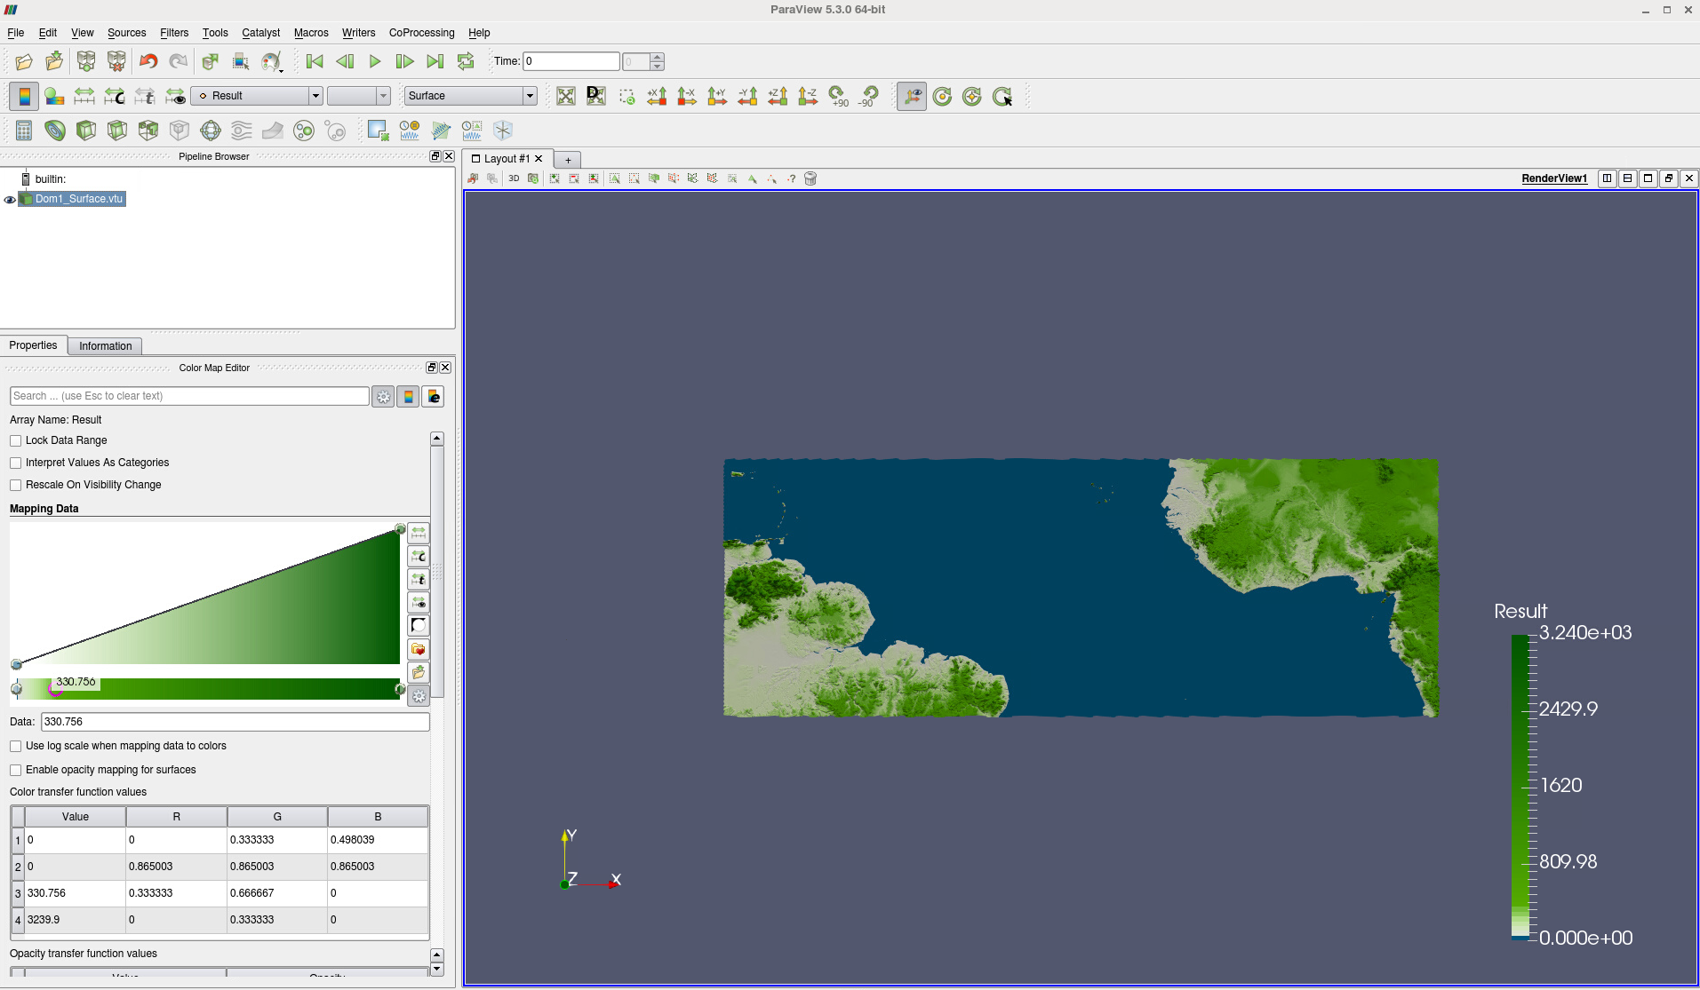
Task: Jump to the last frame
Action: tap(435, 61)
